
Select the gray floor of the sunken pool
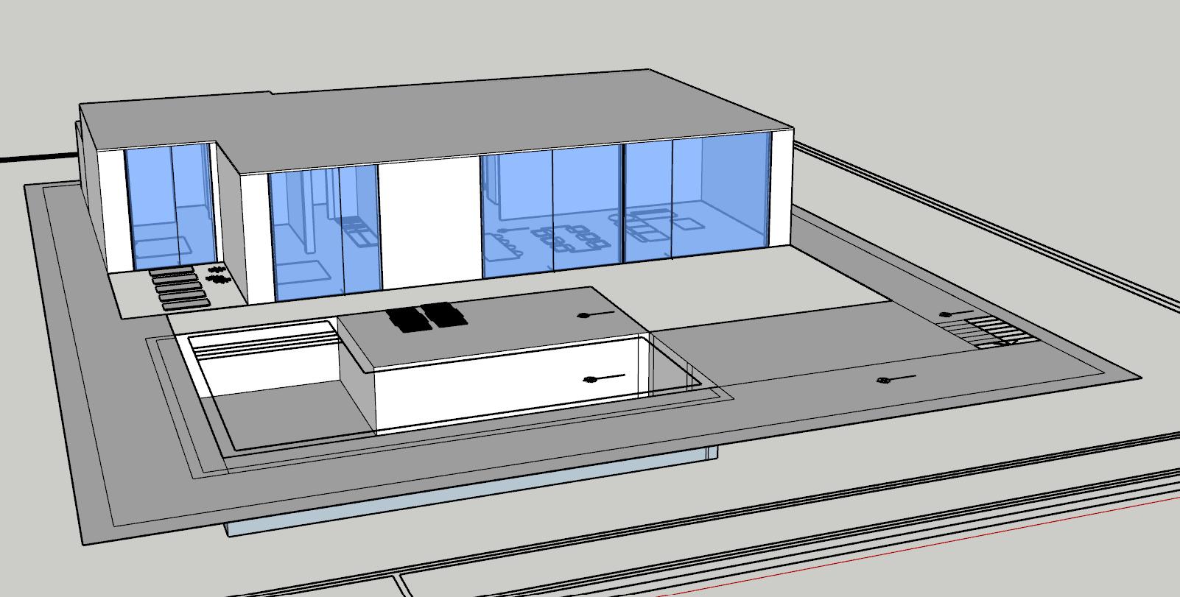[295, 416]
